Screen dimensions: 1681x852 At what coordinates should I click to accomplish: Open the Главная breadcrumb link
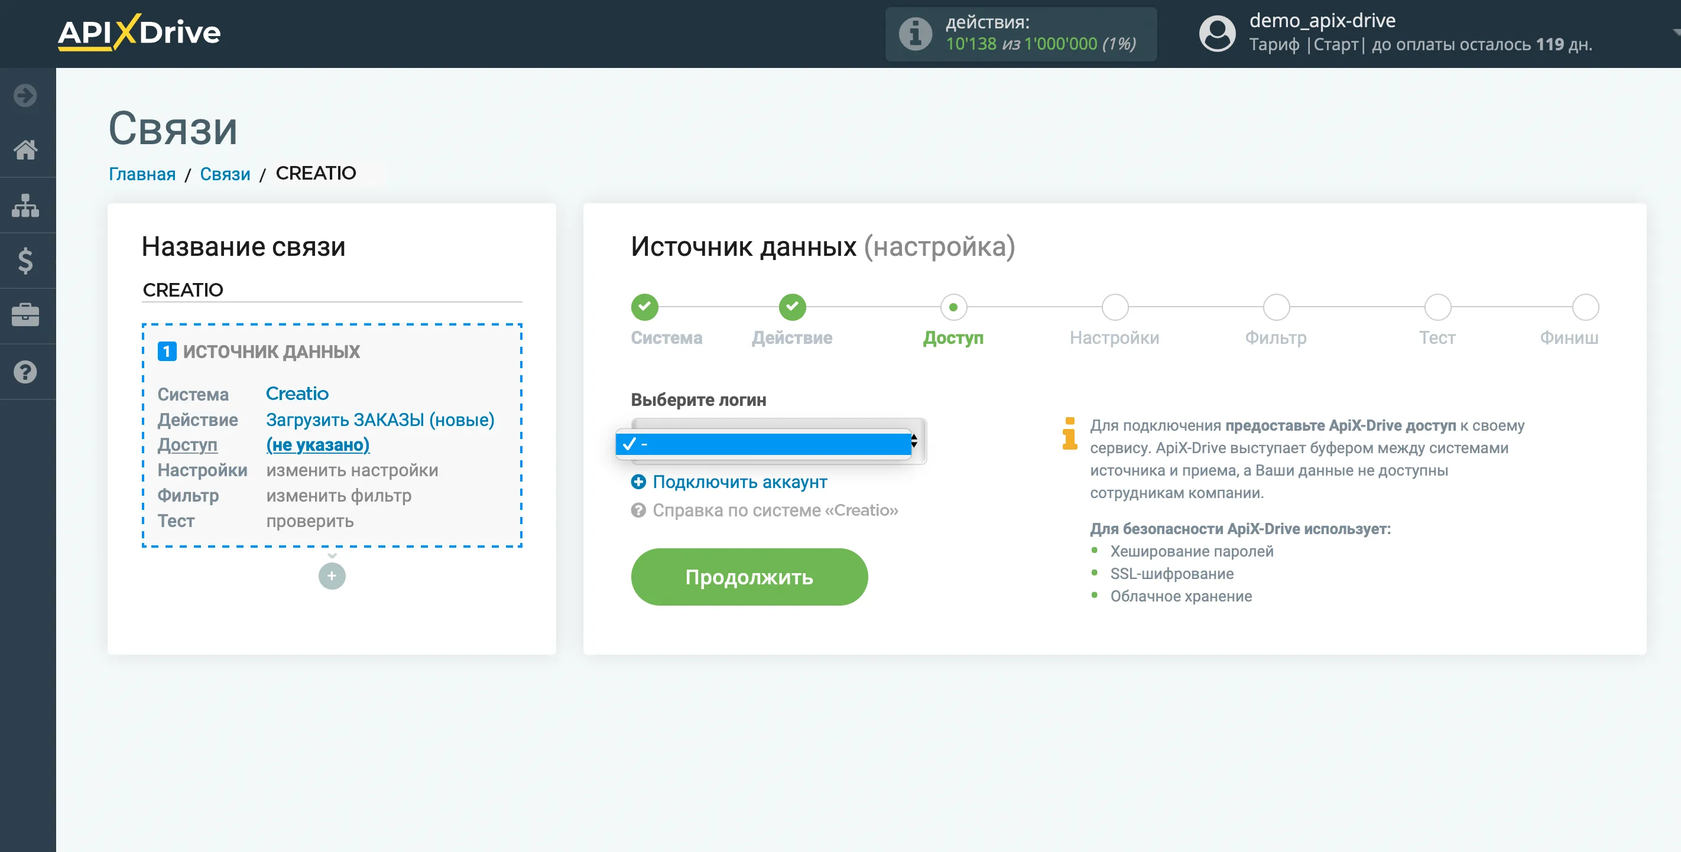tap(142, 174)
